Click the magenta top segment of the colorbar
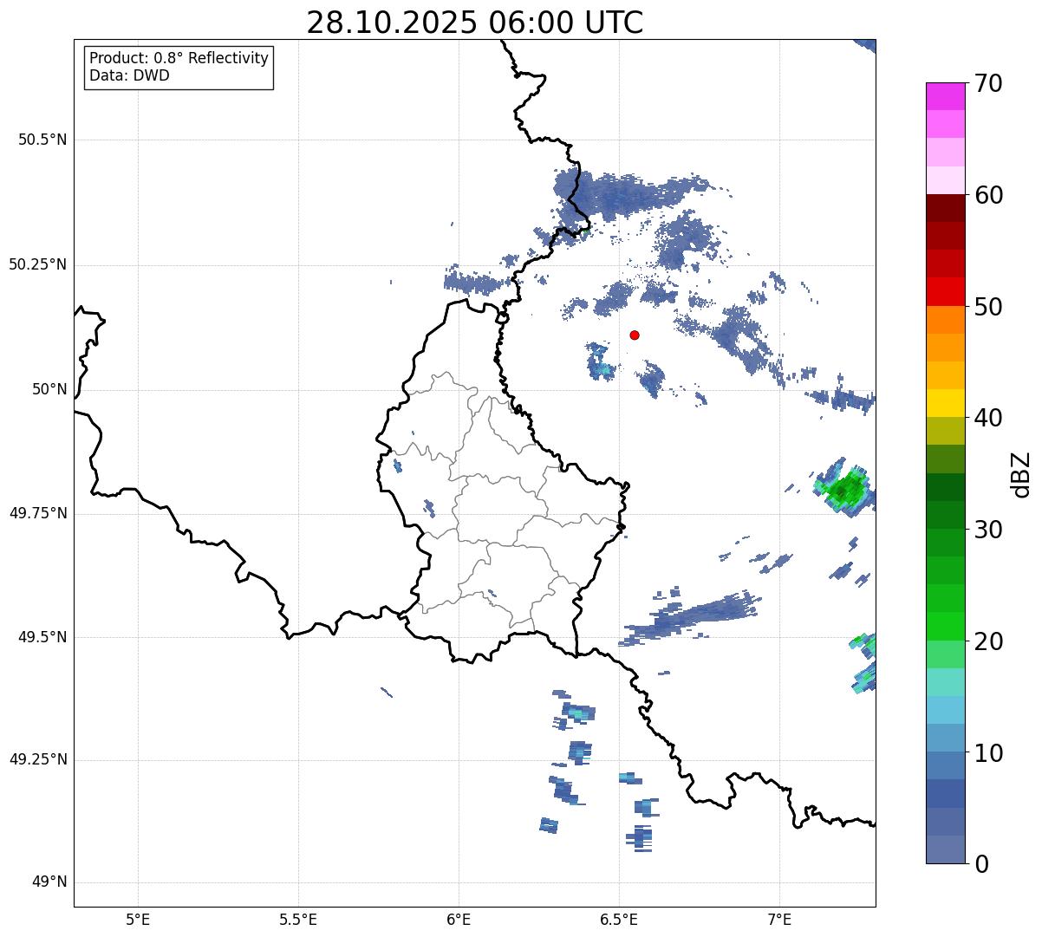This screenshot has height=937, width=1042. pos(945,97)
